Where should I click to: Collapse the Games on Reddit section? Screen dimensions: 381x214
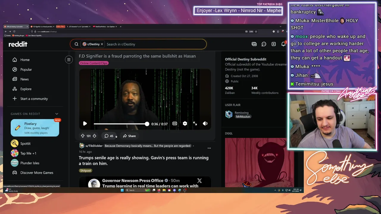click(x=57, y=114)
